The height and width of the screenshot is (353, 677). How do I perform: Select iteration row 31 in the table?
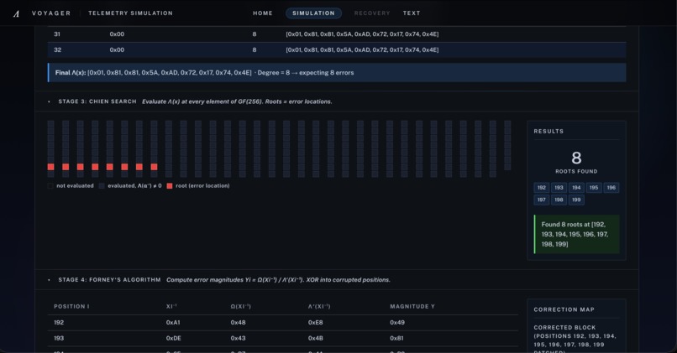click(337, 34)
